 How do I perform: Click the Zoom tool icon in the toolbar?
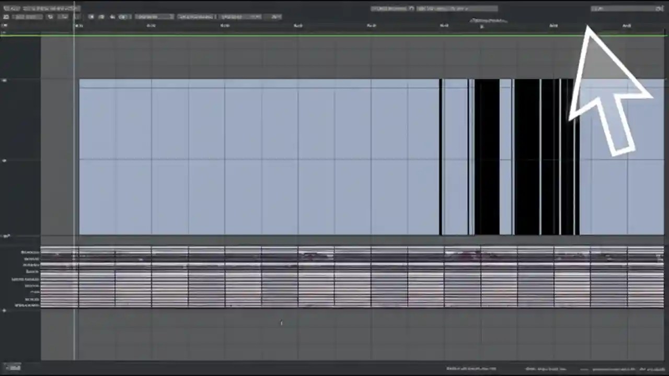(x=130, y=17)
